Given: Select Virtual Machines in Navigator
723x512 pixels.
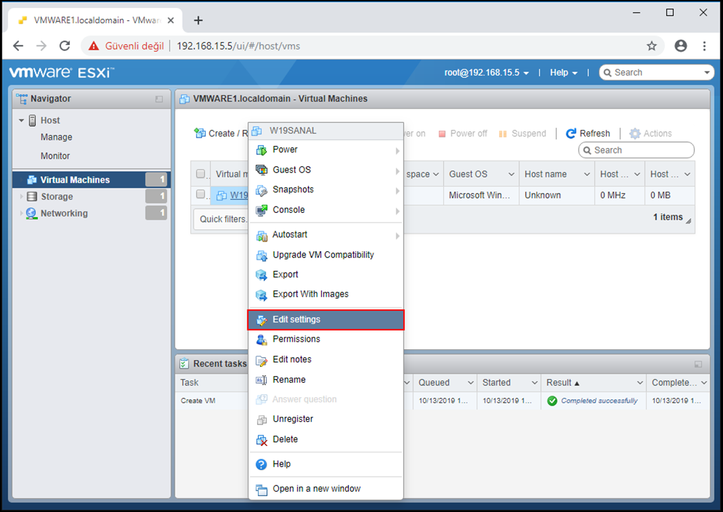Looking at the screenshot, I should tap(91, 180).
